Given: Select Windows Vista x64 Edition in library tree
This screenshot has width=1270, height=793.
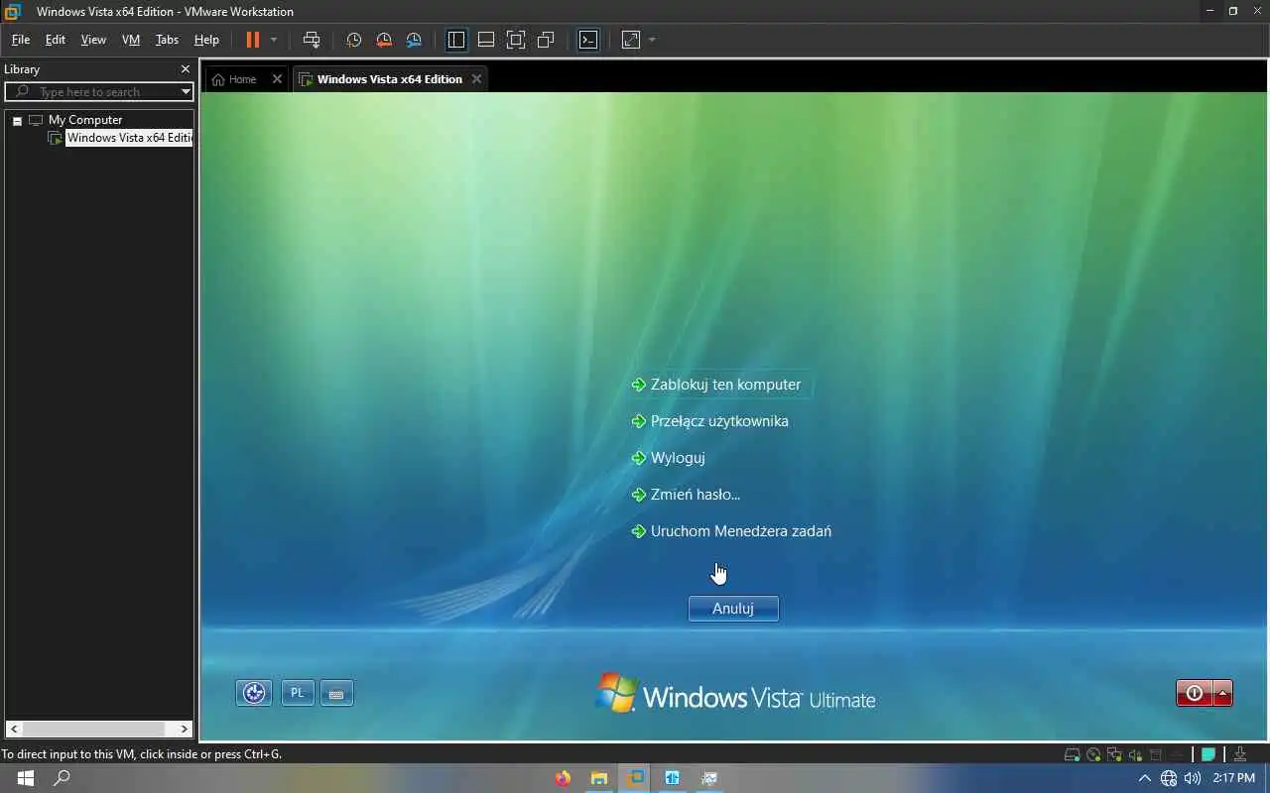Looking at the screenshot, I should (129, 138).
